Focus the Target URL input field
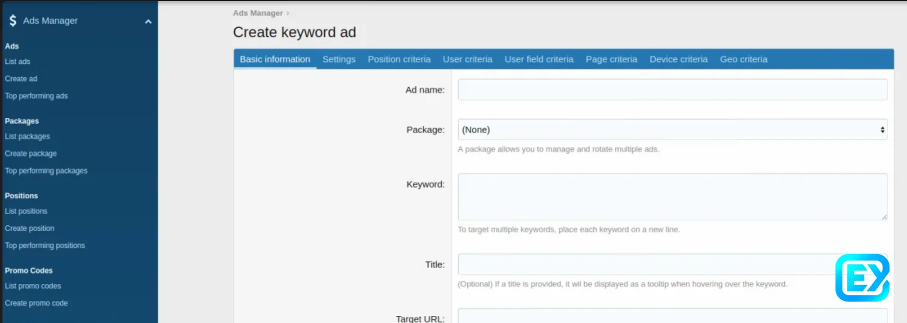The width and height of the screenshot is (907, 323). (672, 316)
